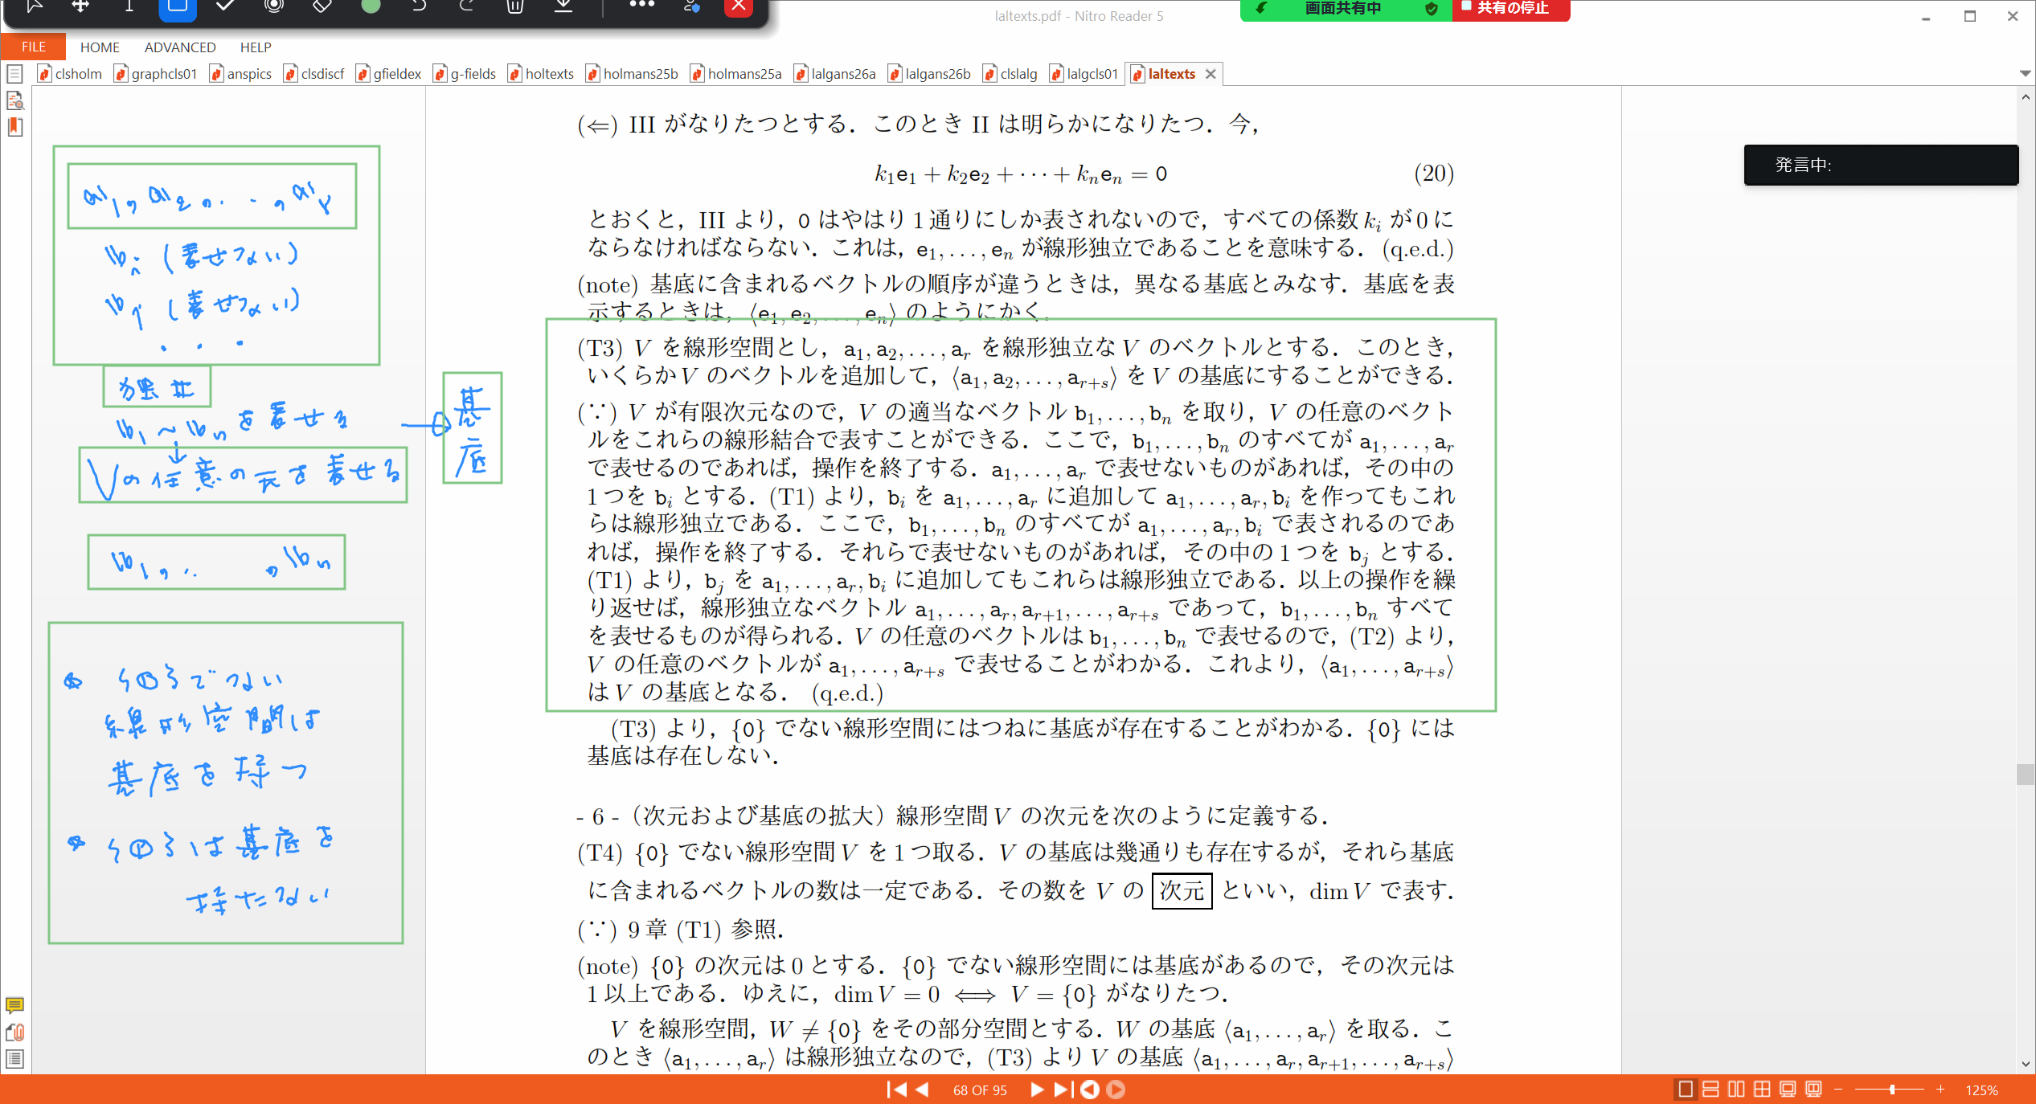Switch to the lalgans26a document tab
Image resolution: width=2036 pixels, height=1104 pixels.
click(x=835, y=74)
